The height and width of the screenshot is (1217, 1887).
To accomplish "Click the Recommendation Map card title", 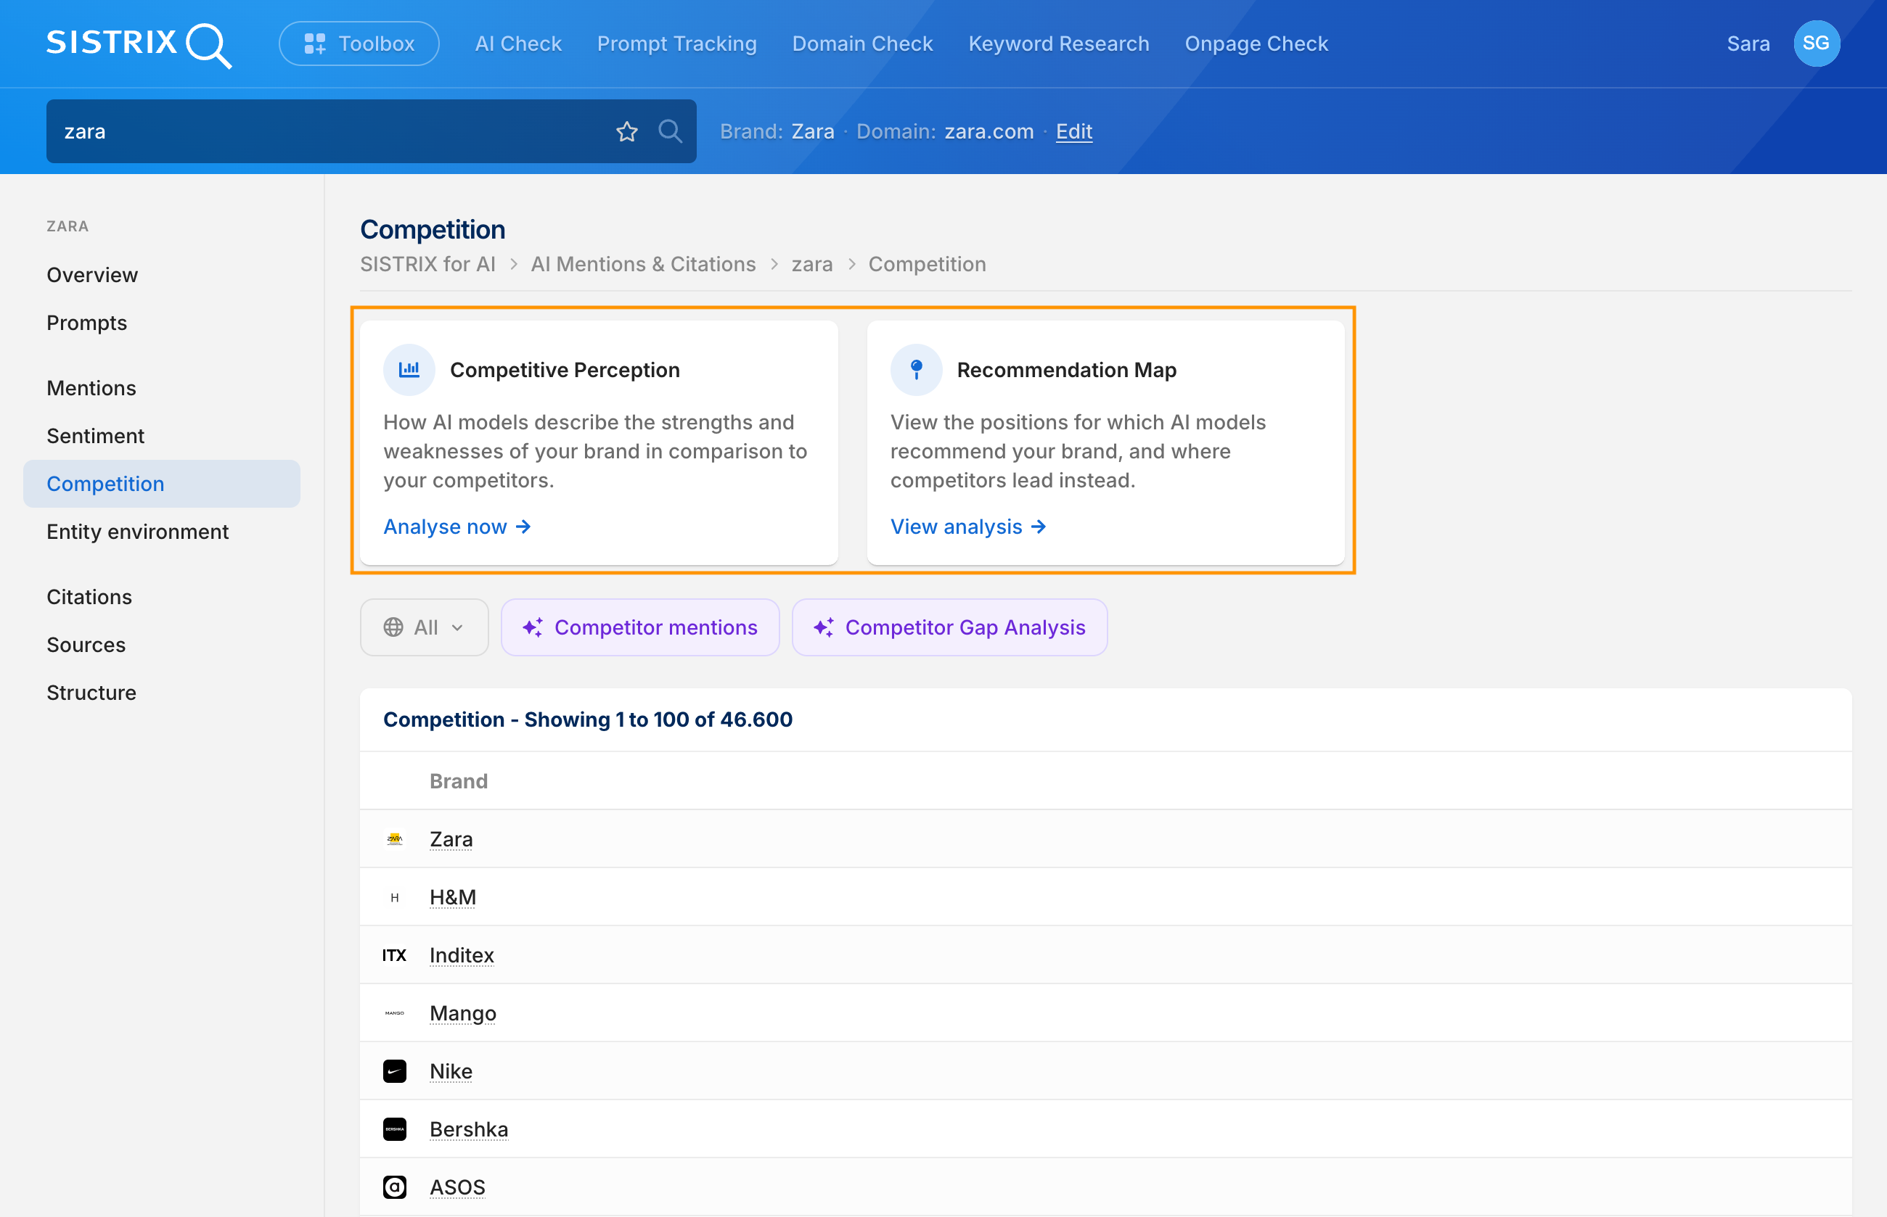I will point(1066,370).
